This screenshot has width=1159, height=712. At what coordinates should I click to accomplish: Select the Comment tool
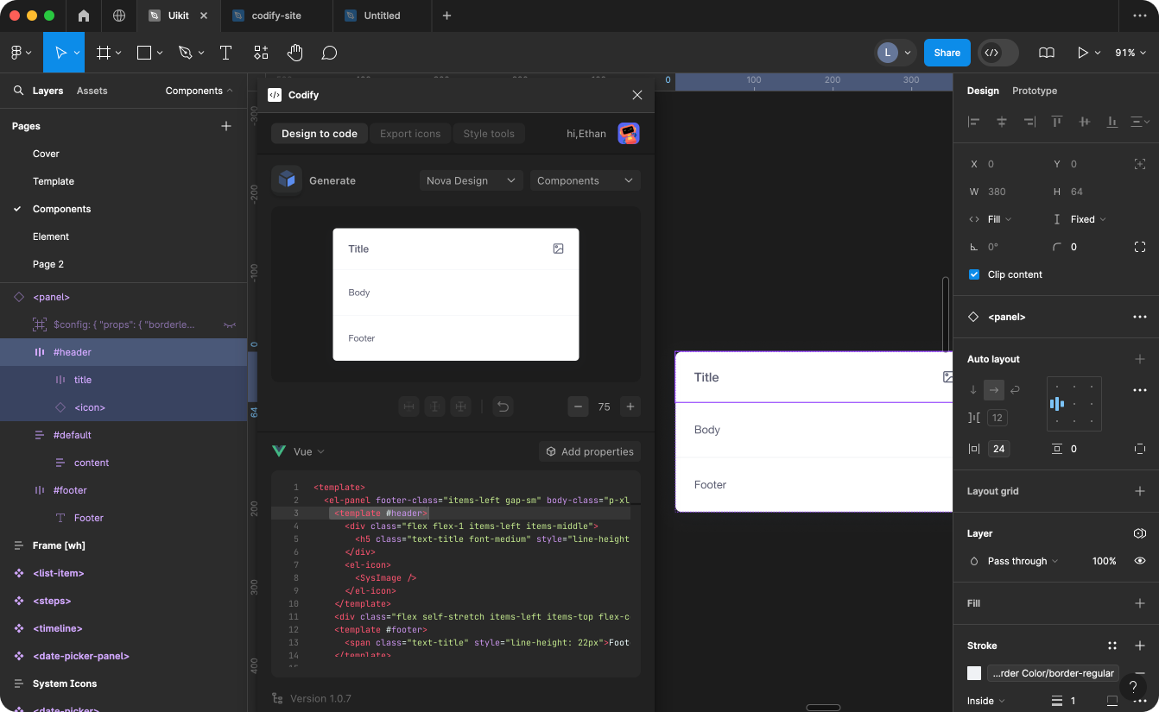329,53
